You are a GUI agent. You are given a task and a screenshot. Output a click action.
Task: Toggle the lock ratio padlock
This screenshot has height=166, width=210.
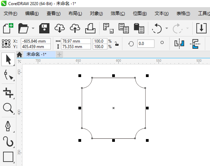tap(117, 44)
